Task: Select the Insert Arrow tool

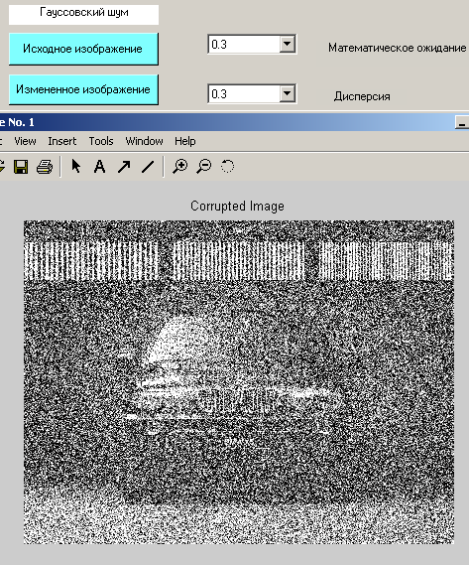Action: pyautogui.click(x=124, y=167)
